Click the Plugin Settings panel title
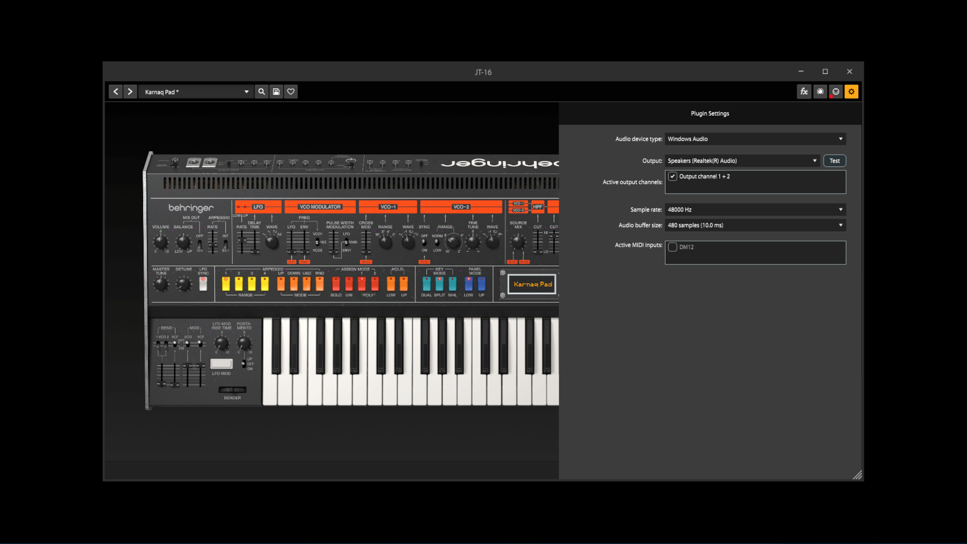The width and height of the screenshot is (967, 544). [710, 114]
